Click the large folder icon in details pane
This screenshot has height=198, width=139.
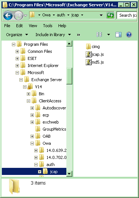(x=14, y=186)
